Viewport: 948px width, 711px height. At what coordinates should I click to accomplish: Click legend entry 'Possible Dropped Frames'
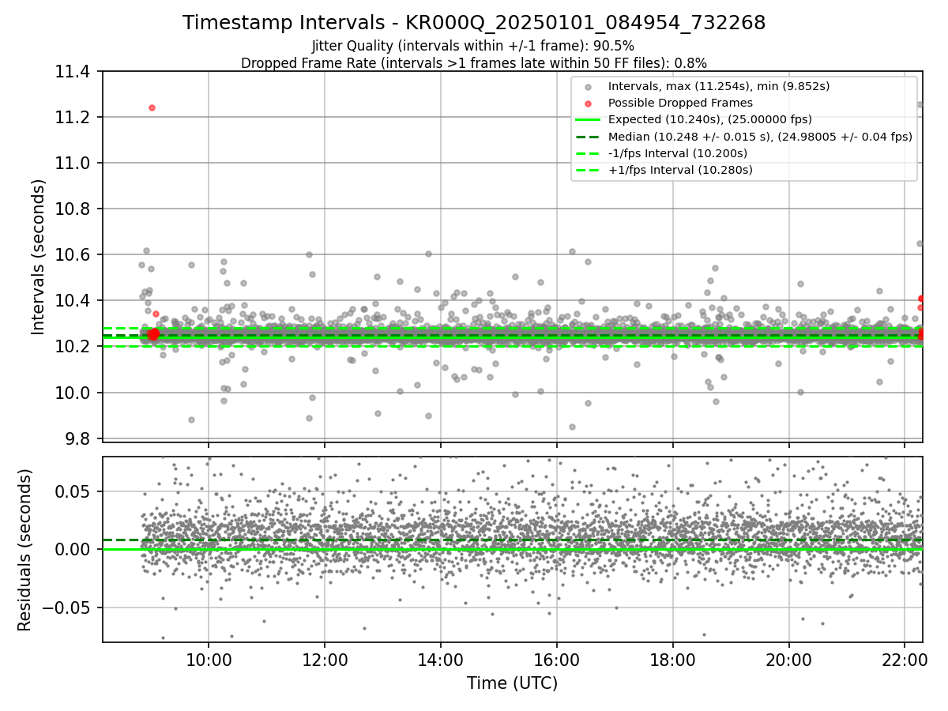(x=680, y=103)
